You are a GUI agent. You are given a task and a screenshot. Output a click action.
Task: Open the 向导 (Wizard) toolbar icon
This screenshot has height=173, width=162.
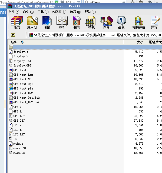(x=107, y=21)
